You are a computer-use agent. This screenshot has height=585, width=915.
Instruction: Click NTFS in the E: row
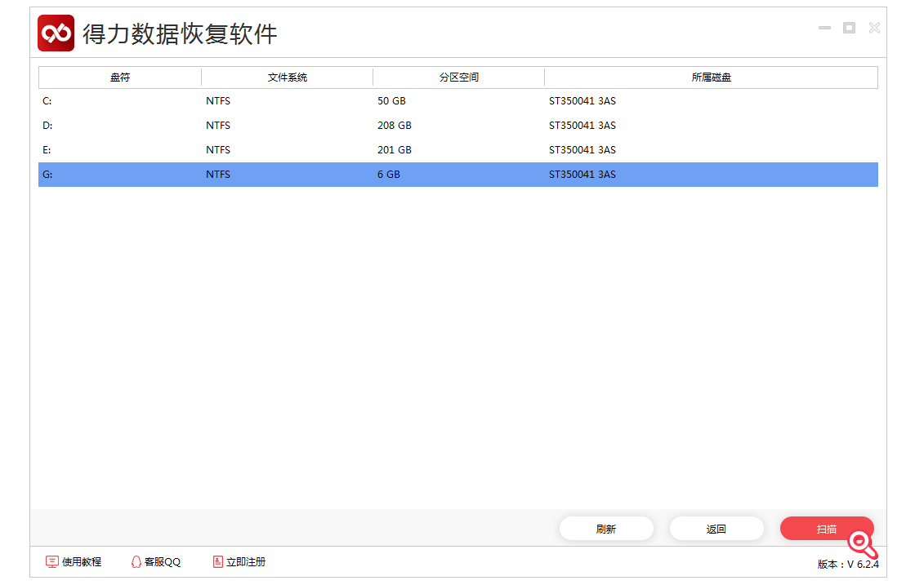click(x=218, y=150)
